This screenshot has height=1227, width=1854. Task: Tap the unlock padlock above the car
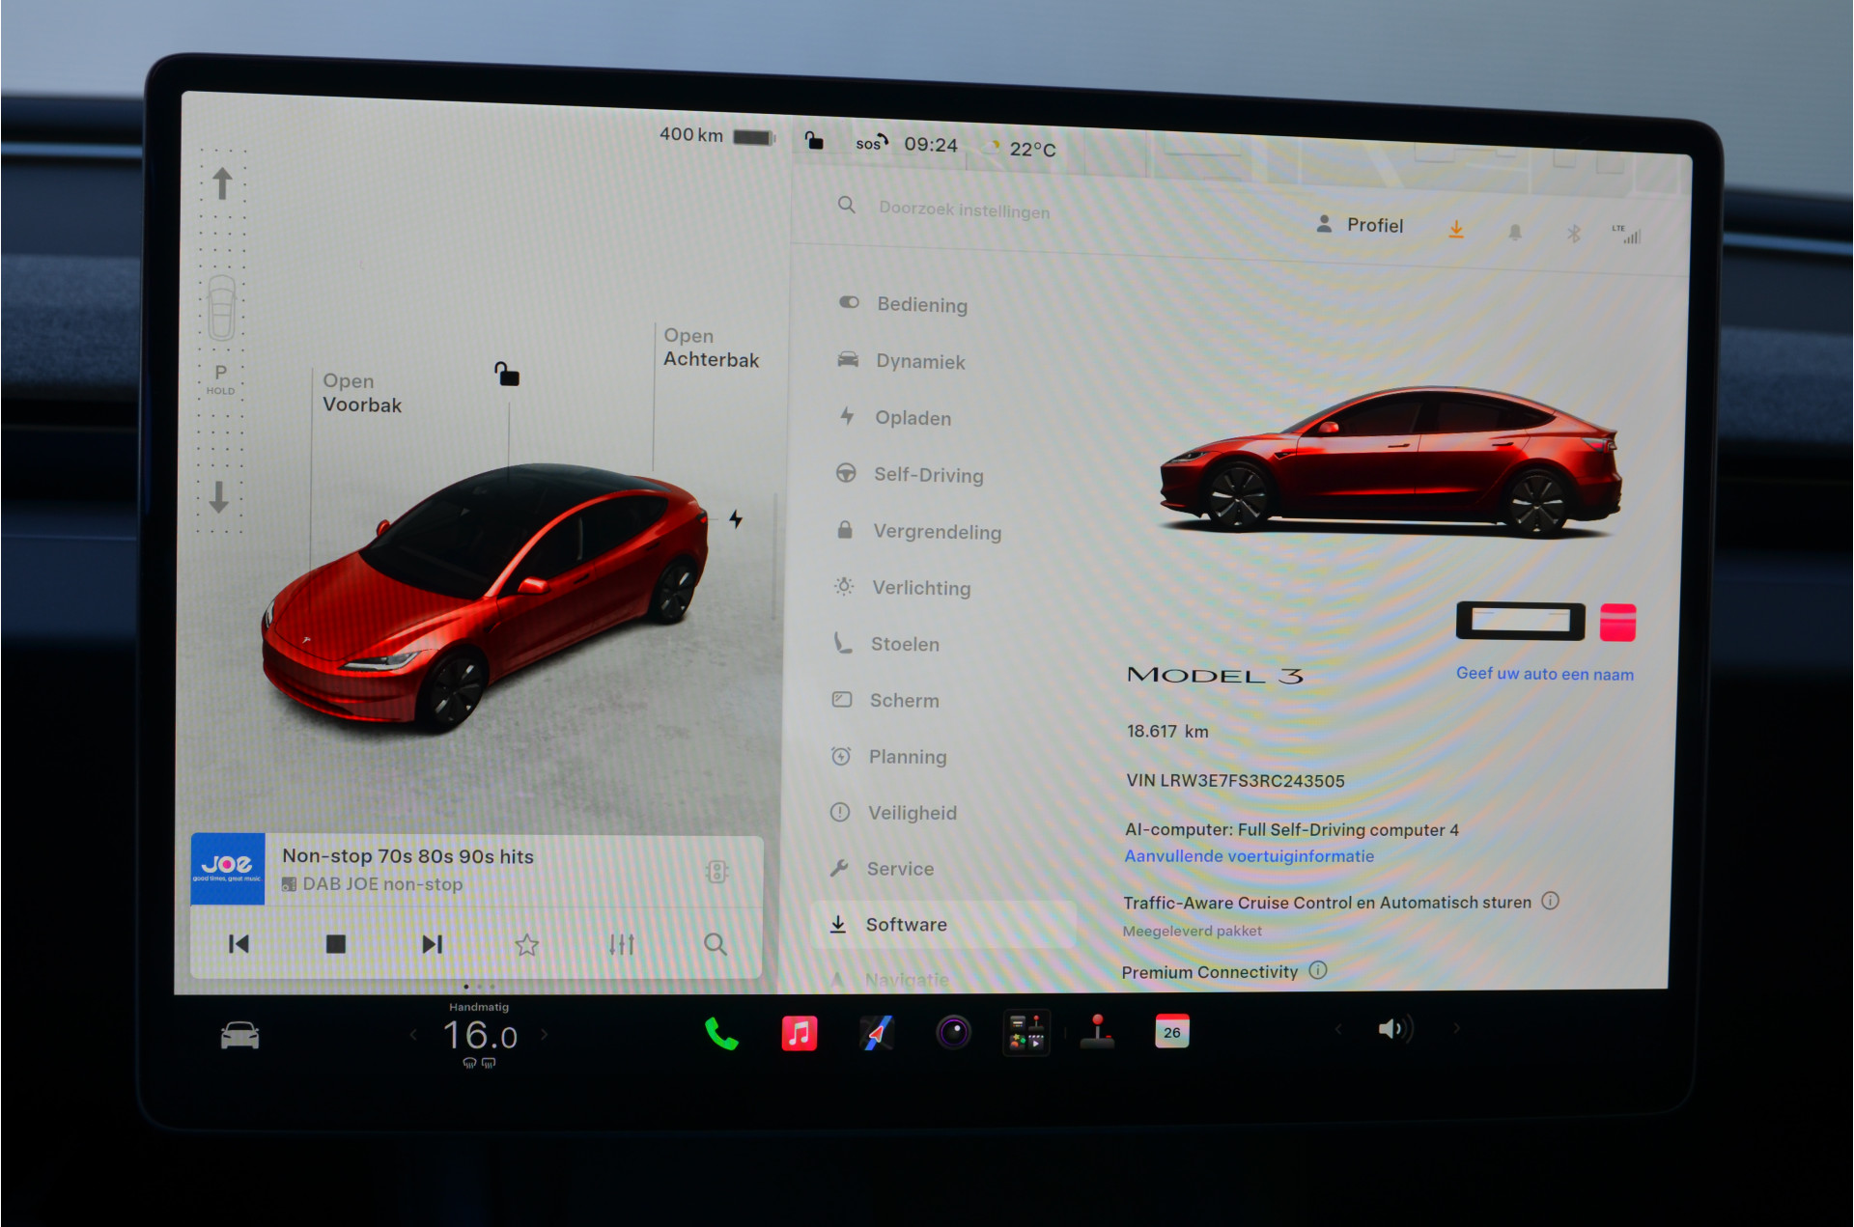(507, 374)
